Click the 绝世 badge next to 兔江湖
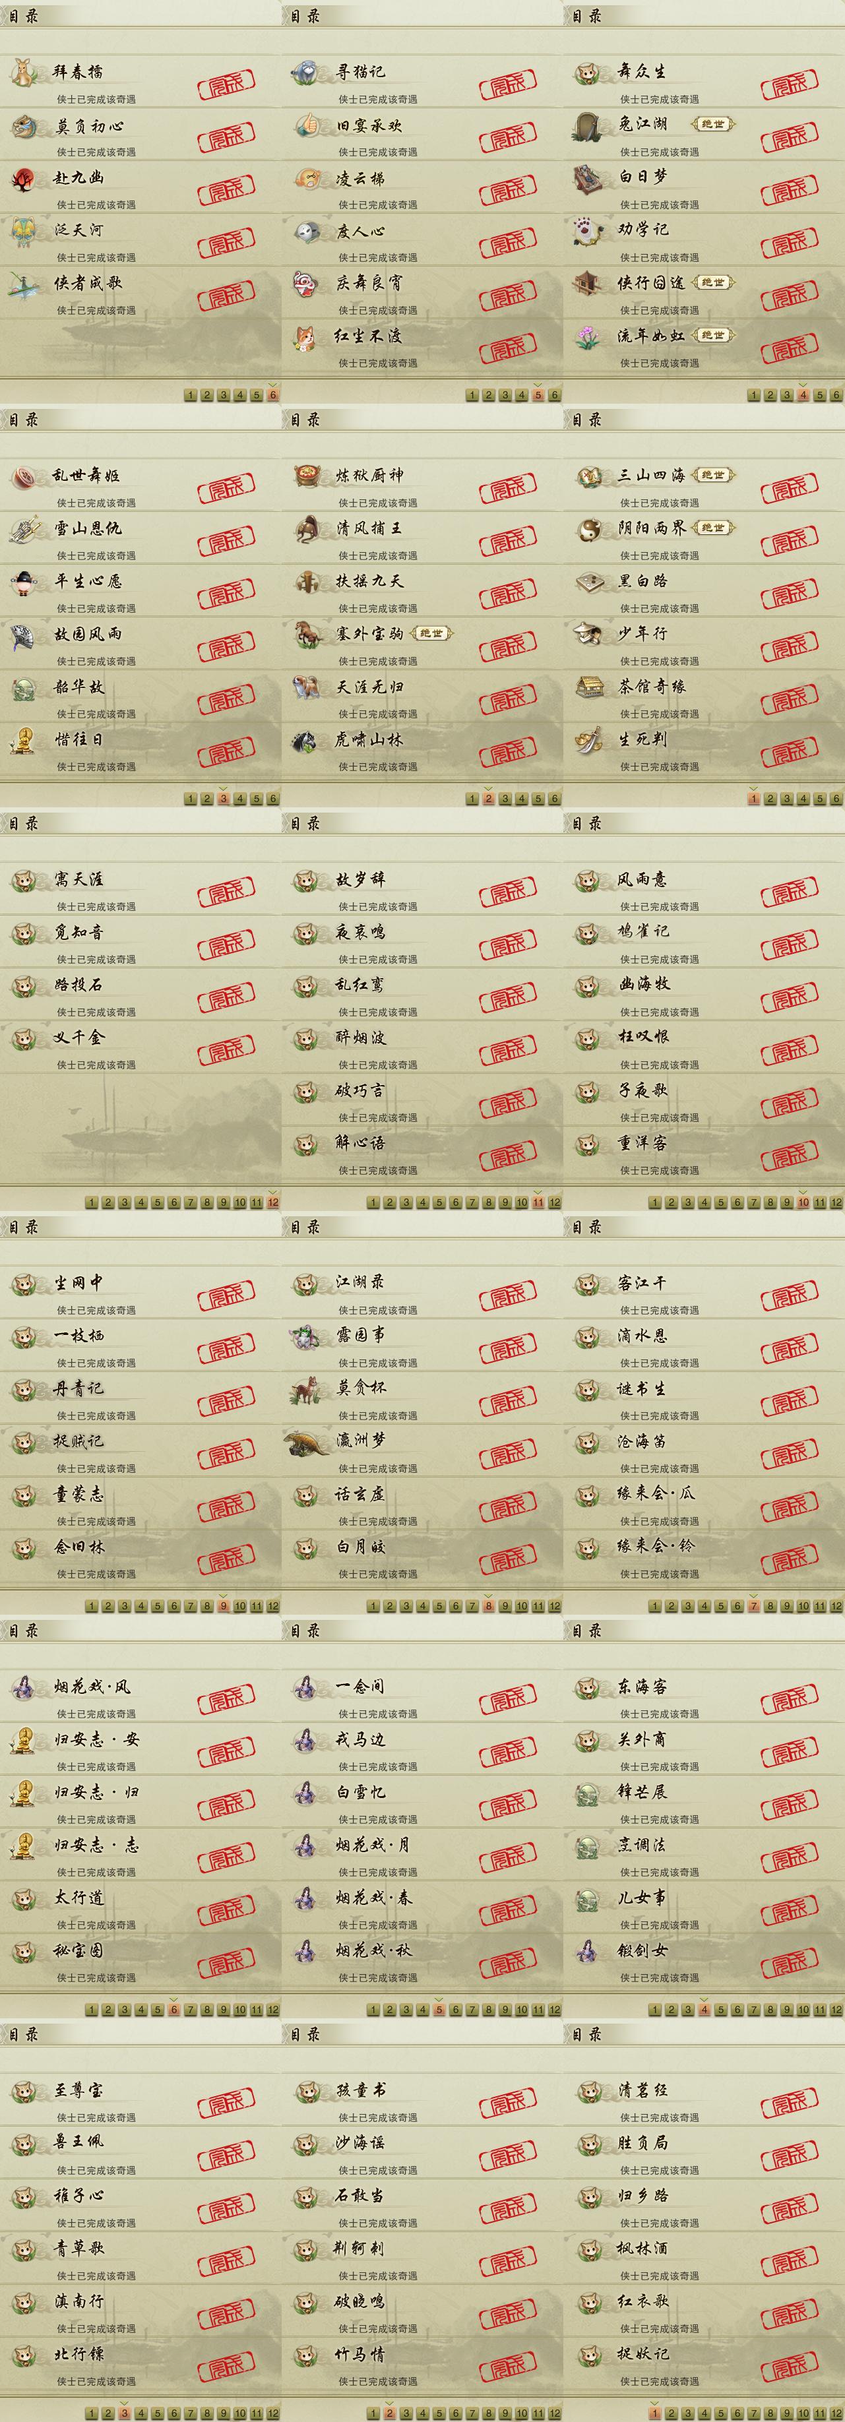 (x=714, y=124)
